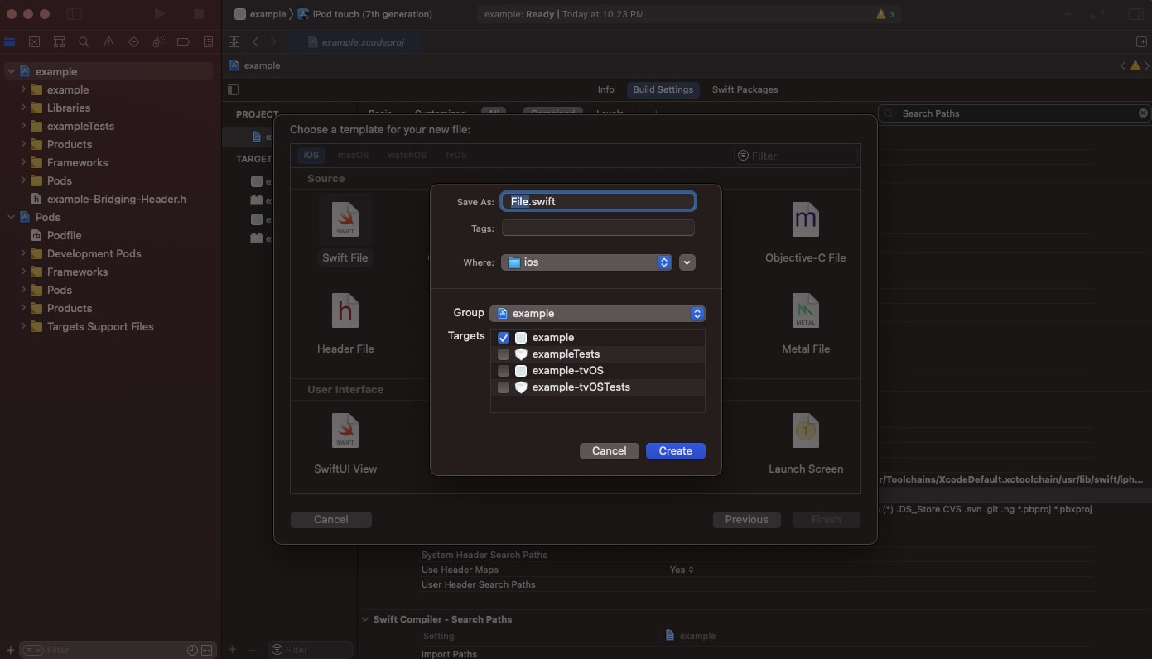Click the warnings indicator in the status bar

click(x=885, y=14)
